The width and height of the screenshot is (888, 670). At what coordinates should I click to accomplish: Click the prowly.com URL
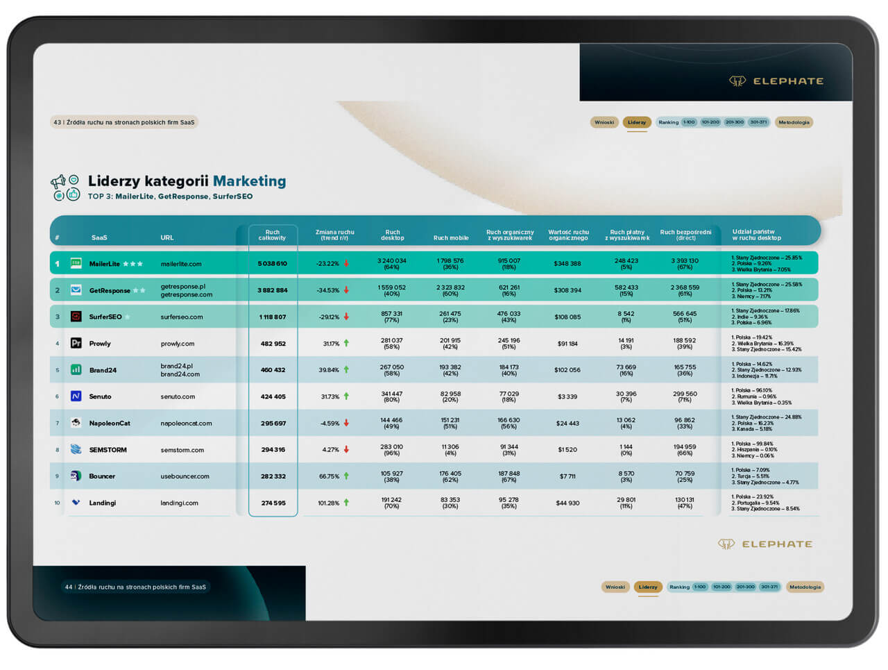[178, 344]
